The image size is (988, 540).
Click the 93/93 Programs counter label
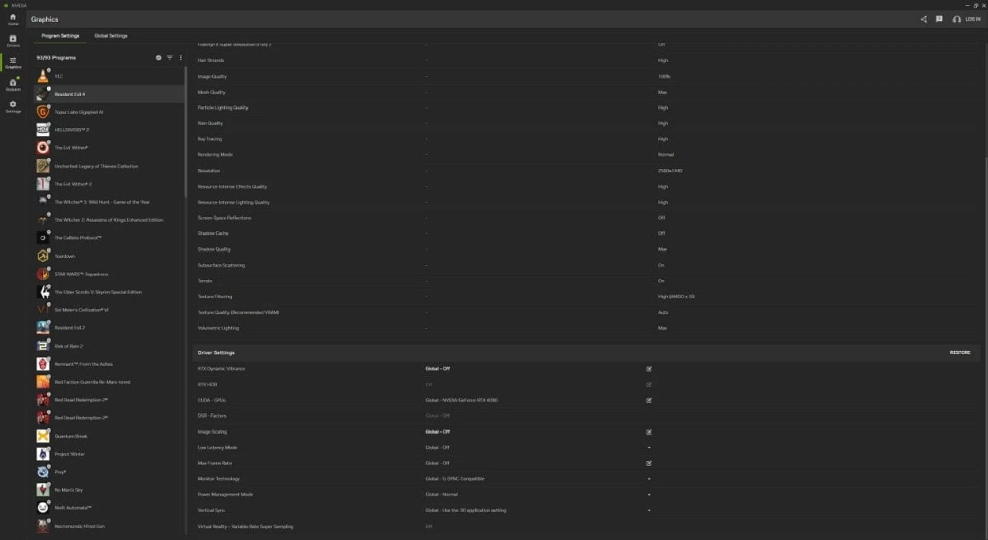click(x=56, y=58)
